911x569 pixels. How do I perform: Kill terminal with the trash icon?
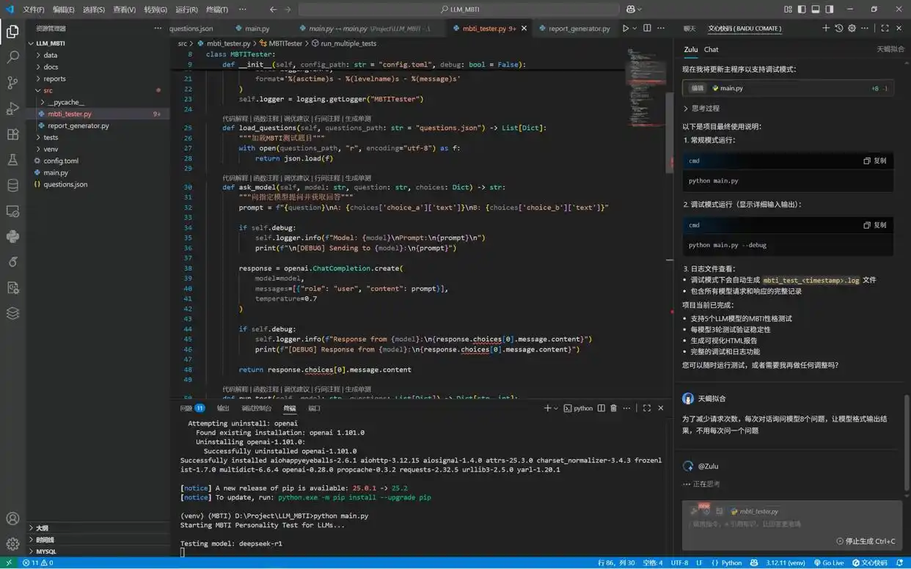click(x=613, y=408)
